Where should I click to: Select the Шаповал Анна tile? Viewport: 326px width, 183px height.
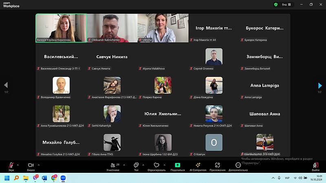coord(264,114)
